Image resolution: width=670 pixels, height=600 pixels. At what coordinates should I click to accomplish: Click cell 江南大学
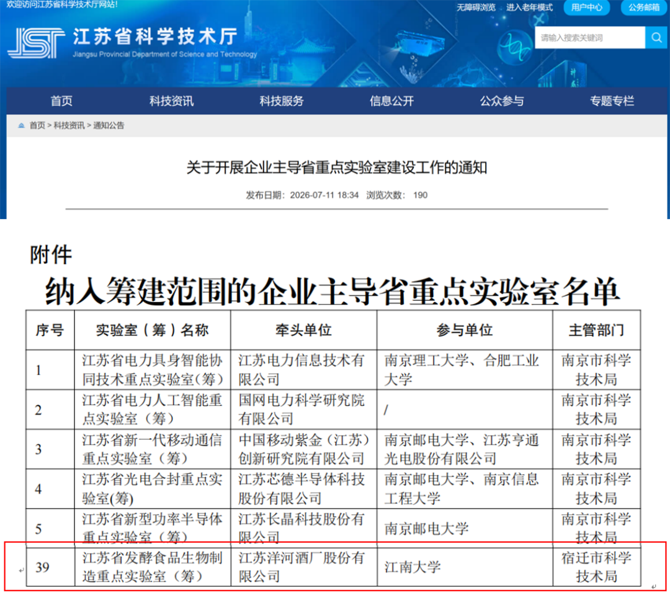click(x=465, y=567)
